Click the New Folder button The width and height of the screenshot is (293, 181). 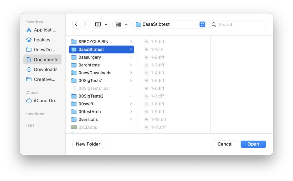coord(88,144)
